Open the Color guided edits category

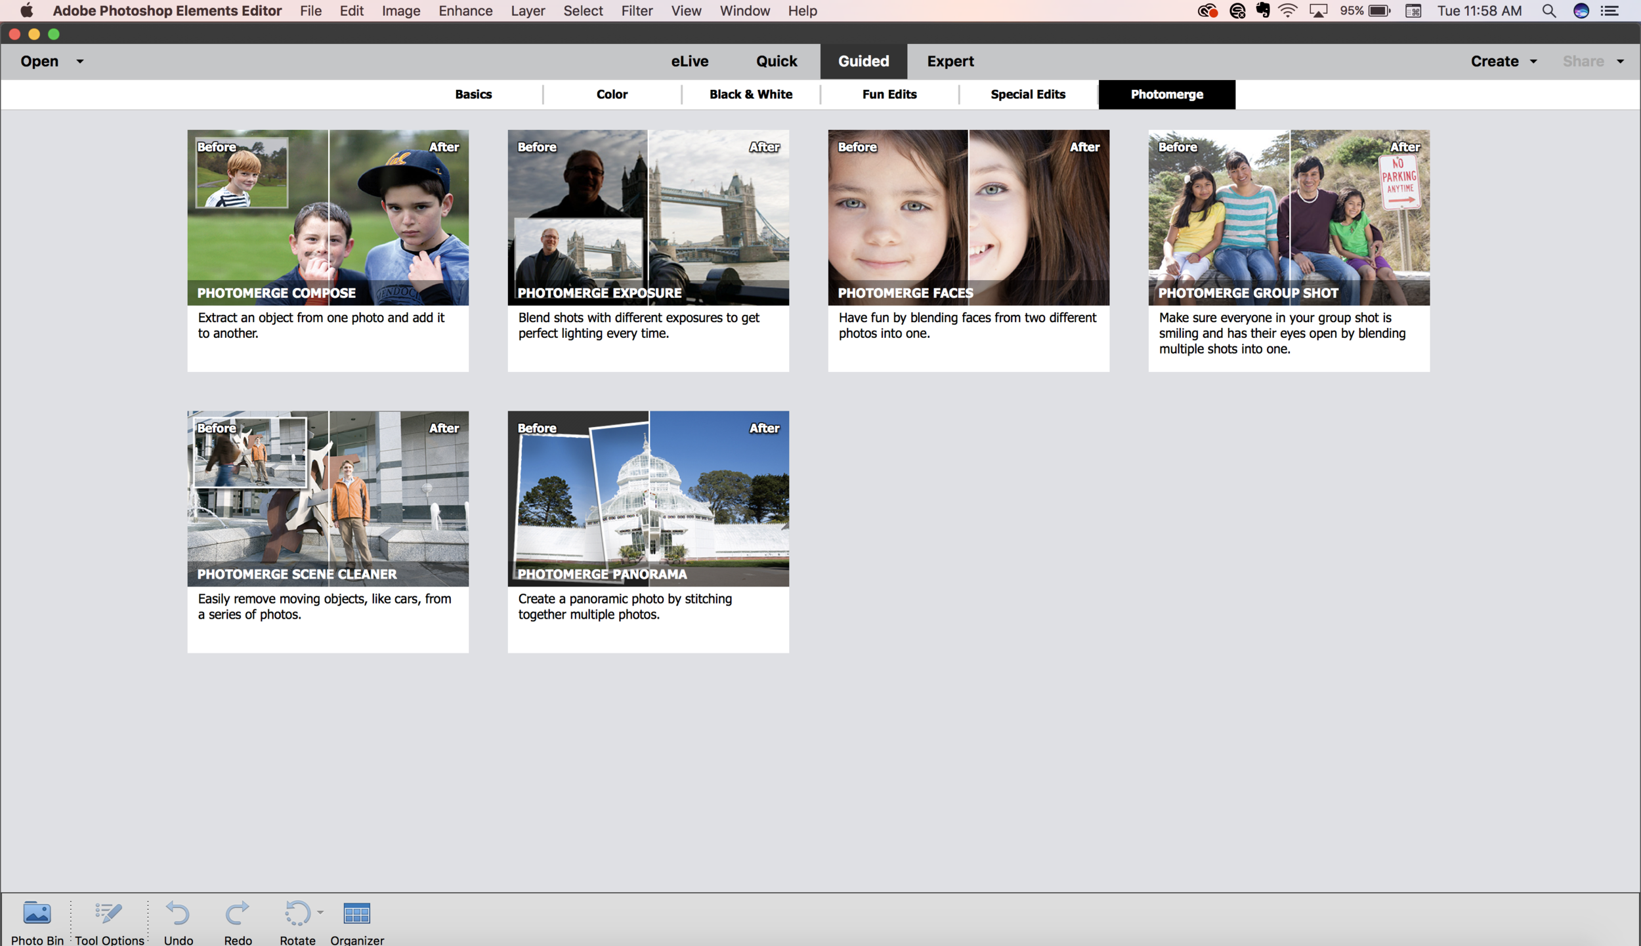click(612, 94)
